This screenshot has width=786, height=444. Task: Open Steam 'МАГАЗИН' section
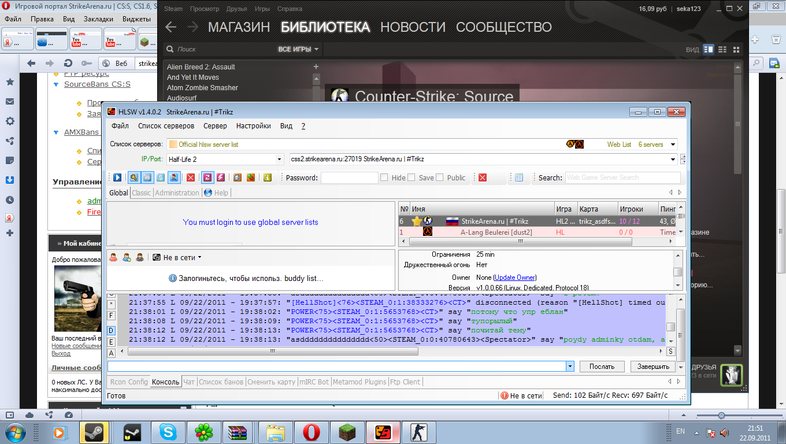coord(239,27)
